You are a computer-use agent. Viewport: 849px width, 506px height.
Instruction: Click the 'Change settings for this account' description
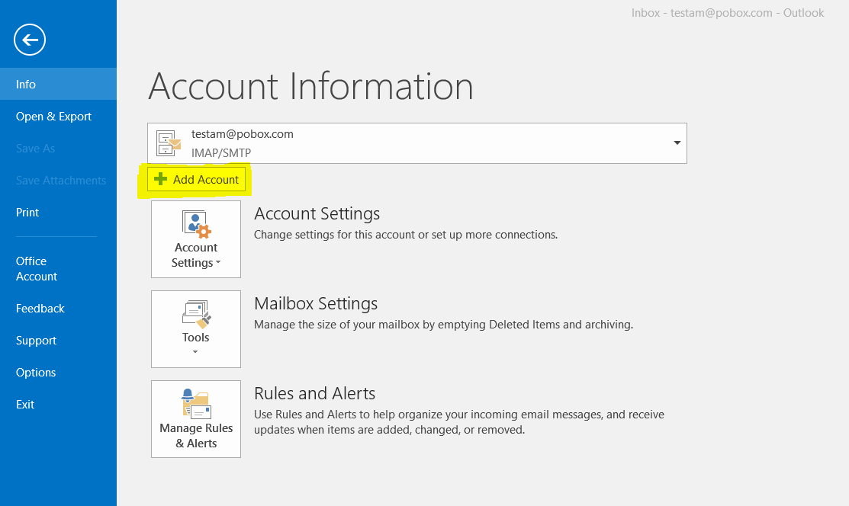tap(406, 235)
